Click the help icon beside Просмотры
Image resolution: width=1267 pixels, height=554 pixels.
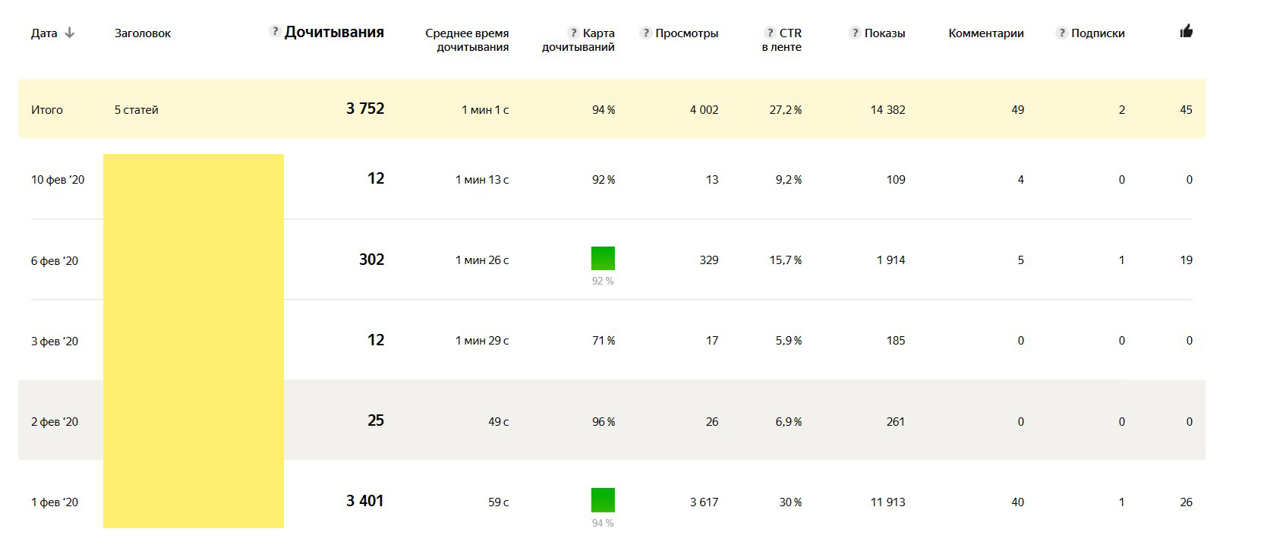click(645, 33)
